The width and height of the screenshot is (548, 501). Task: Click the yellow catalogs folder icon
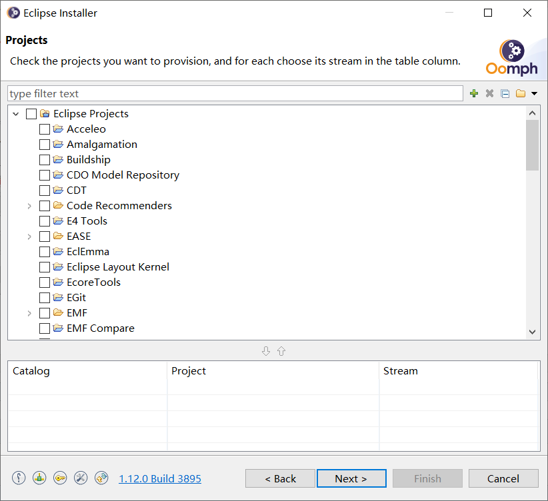[x=521, y=93]
